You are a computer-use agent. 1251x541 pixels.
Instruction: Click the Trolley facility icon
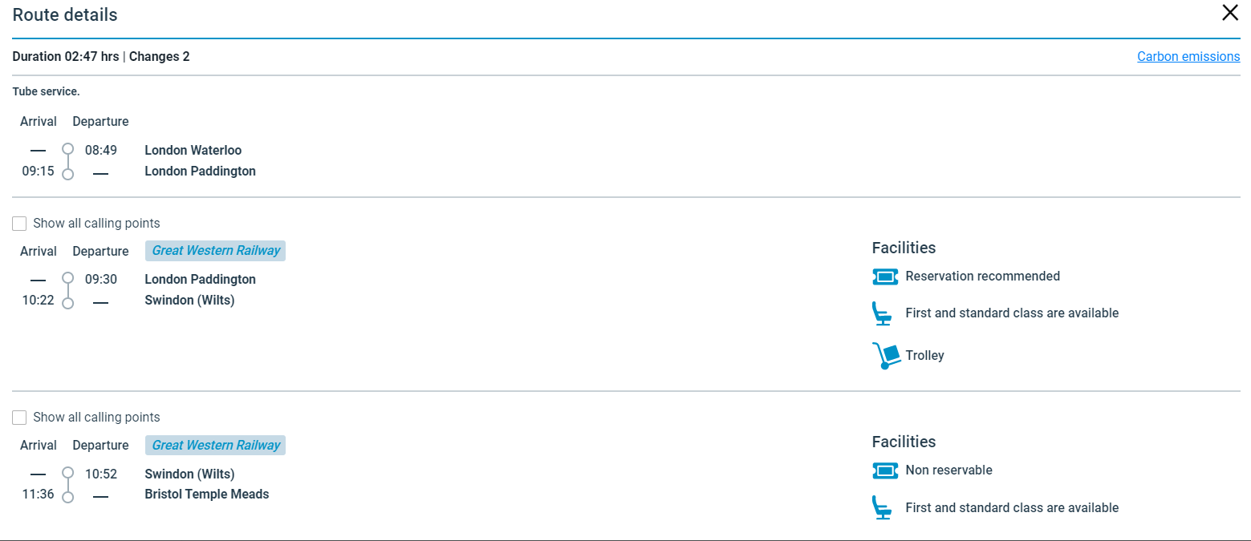[x=884, y=356]
